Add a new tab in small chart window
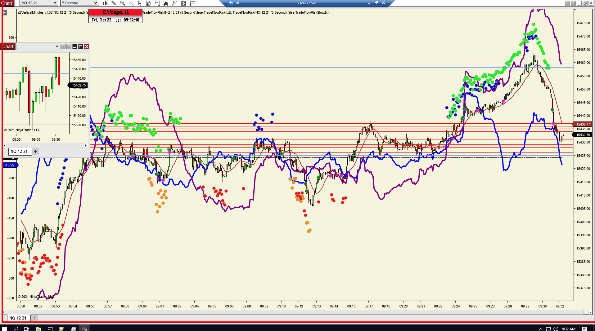This screenshot has width=595, height=331. click(x=35, y=151)
